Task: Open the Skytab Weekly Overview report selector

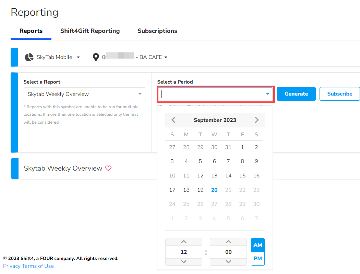Action: pyautogui.click(x=84, y=94)
